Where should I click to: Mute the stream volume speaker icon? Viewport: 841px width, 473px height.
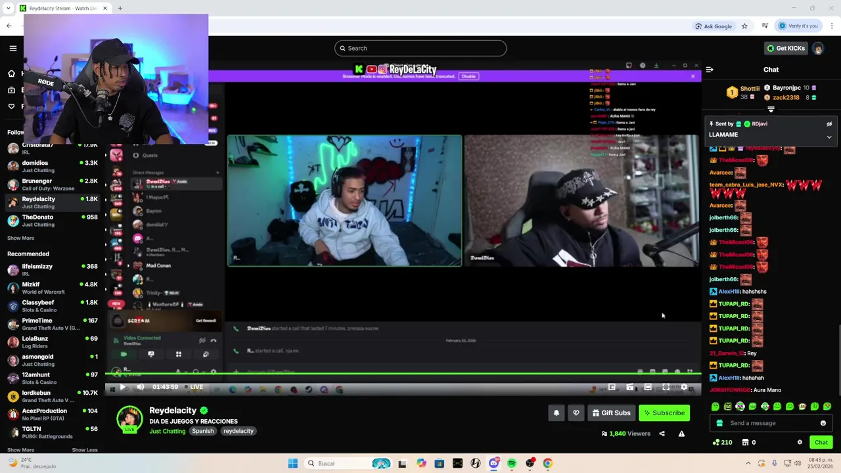point(140,387)
